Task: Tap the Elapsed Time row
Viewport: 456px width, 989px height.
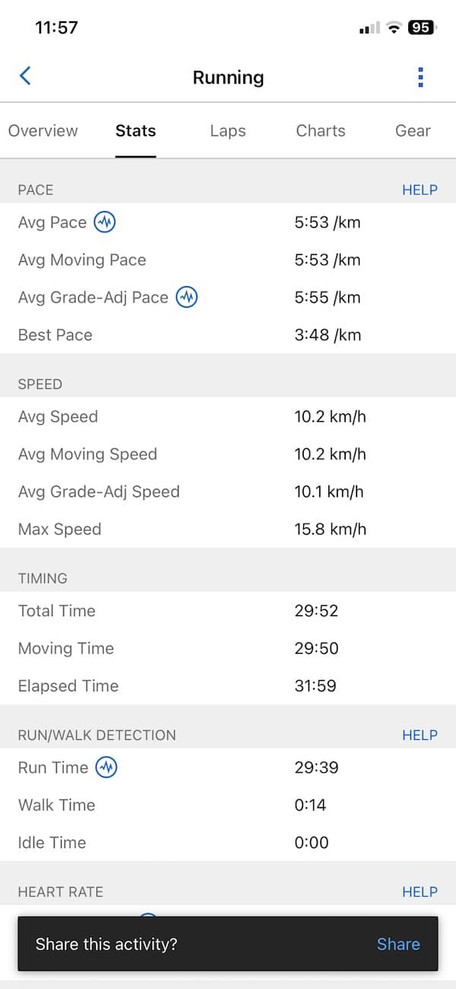Action: coord(228,686)
